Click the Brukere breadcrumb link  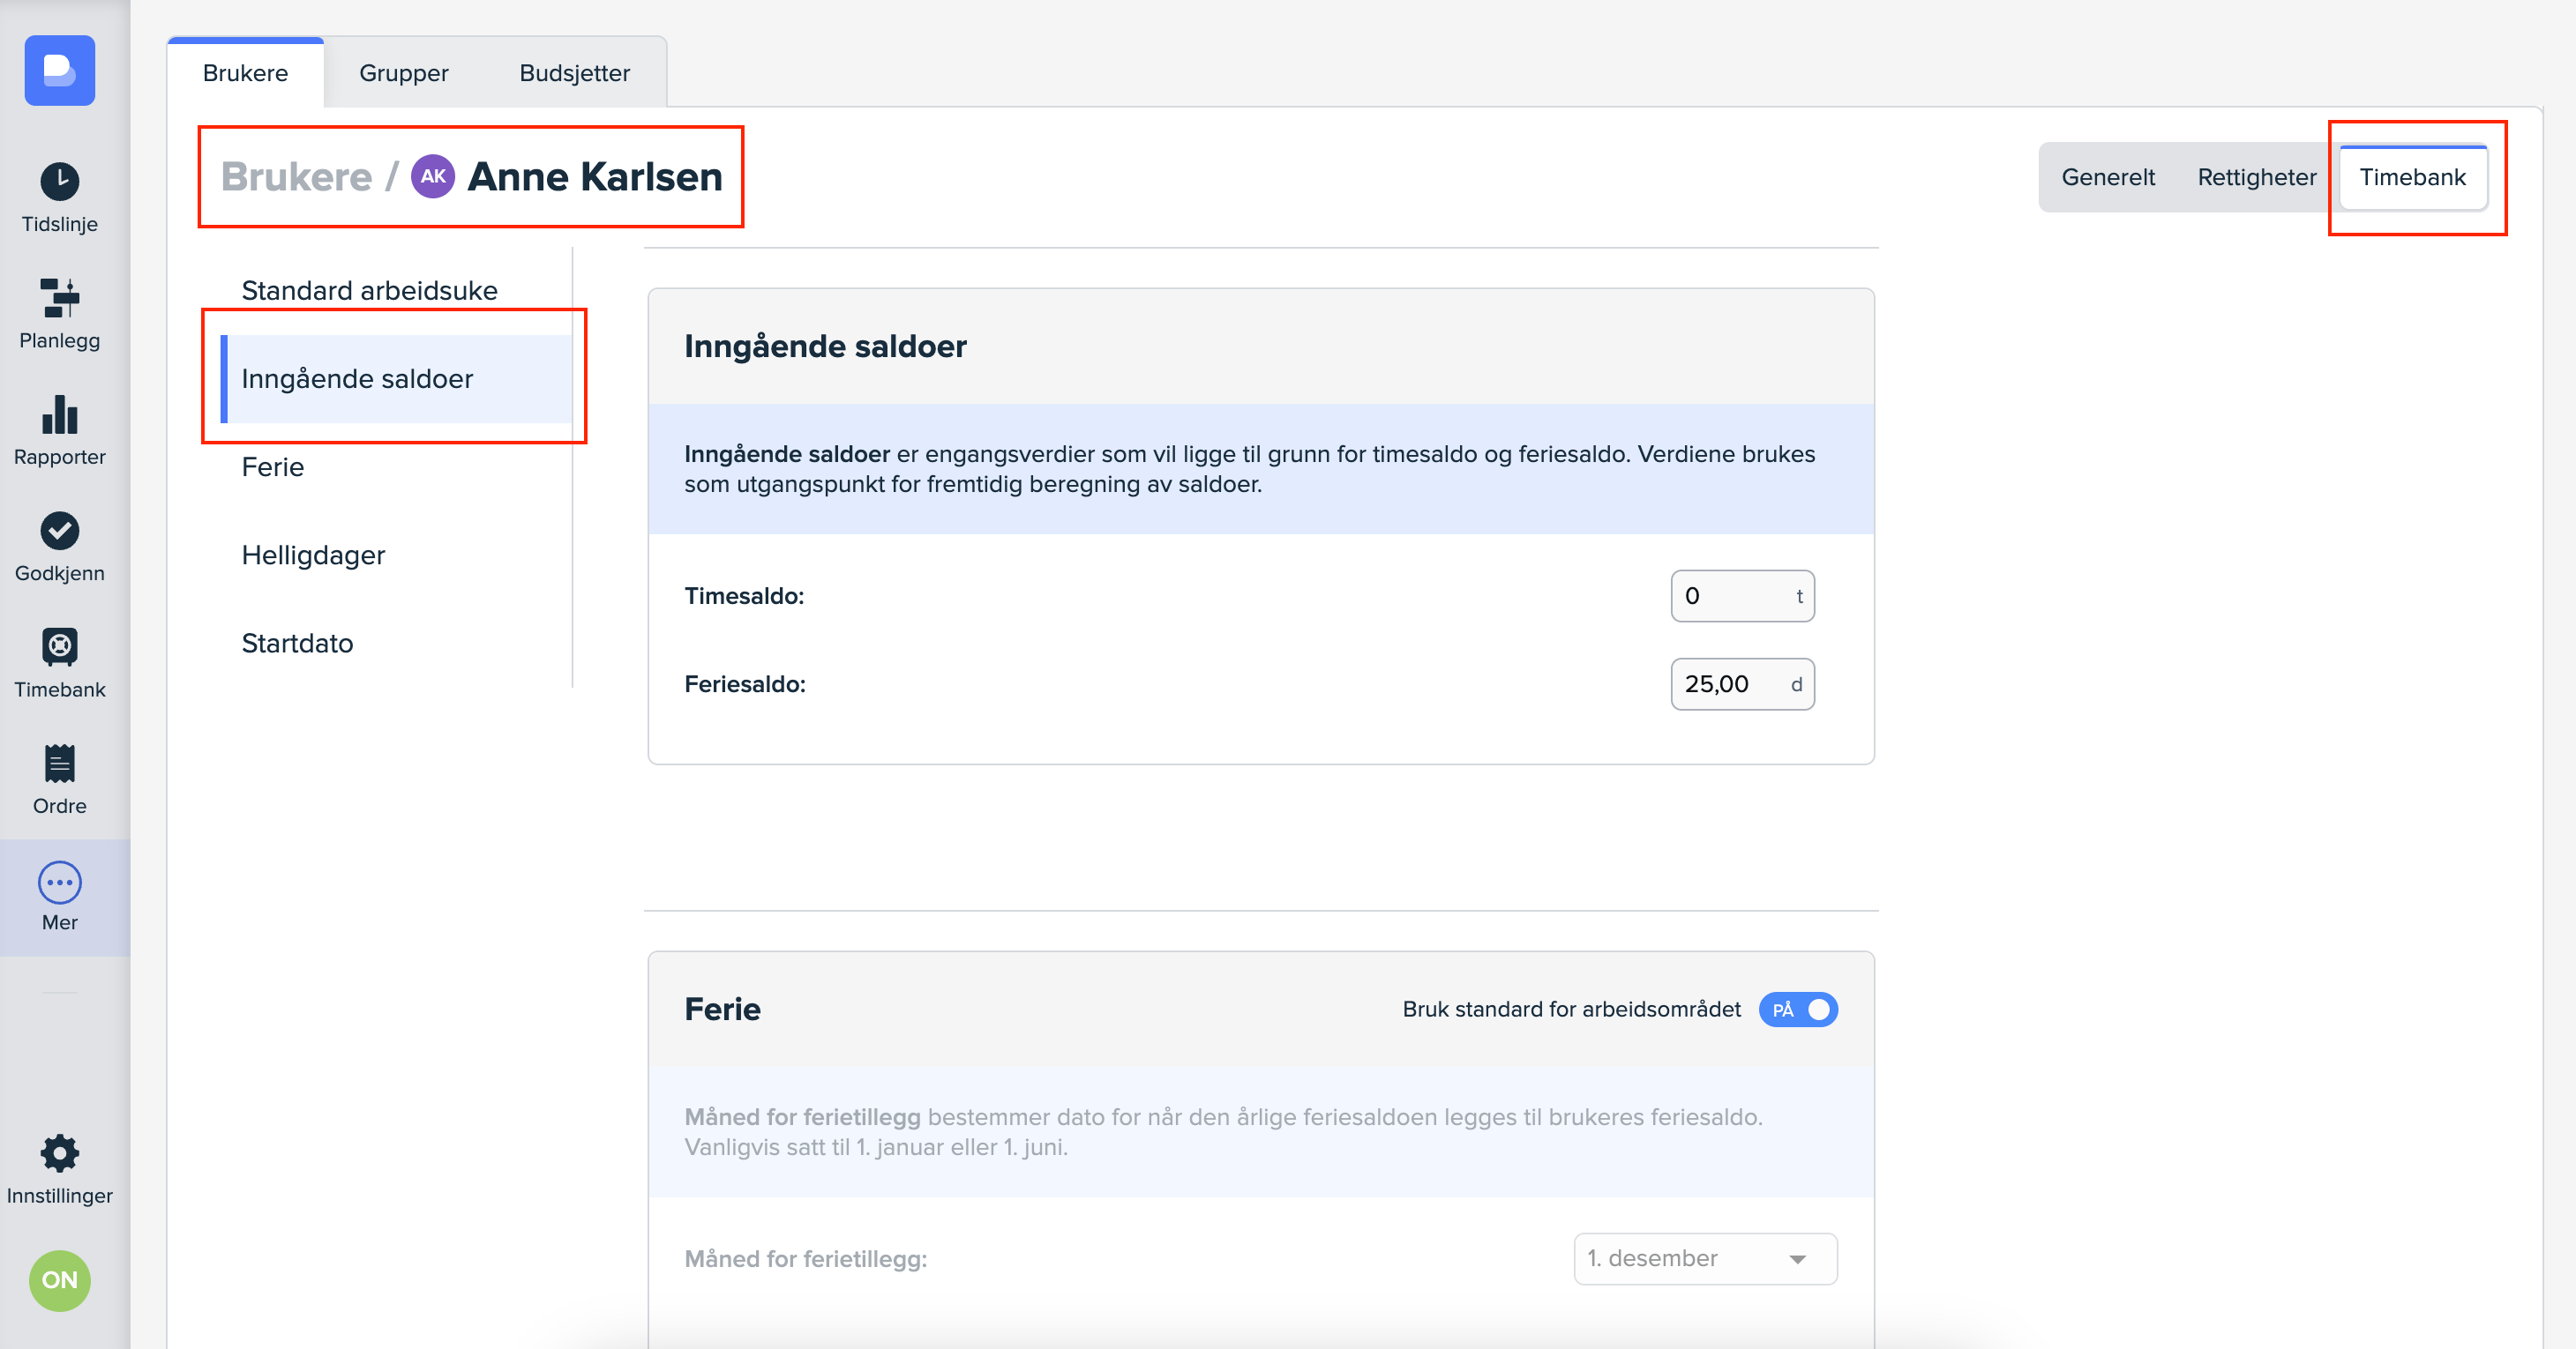point(296,177)
